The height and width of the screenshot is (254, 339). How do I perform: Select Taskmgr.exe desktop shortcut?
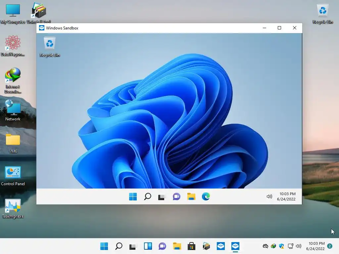point(13,208)
